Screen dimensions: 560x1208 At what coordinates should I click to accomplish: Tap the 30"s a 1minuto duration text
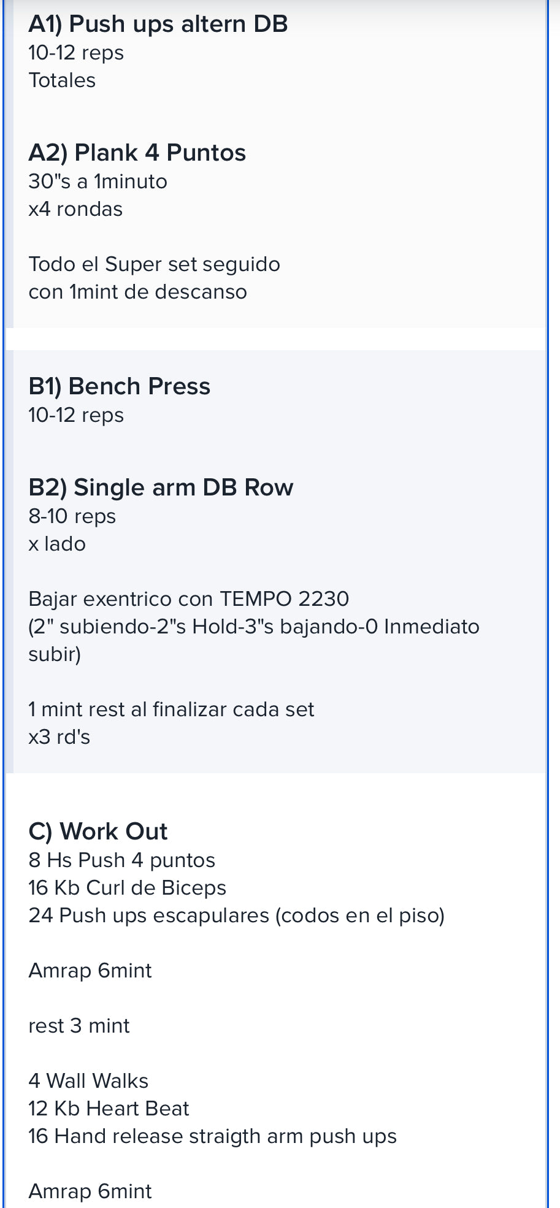[x=98, y=182]
